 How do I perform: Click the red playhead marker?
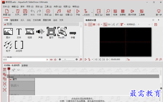(9, 69)
